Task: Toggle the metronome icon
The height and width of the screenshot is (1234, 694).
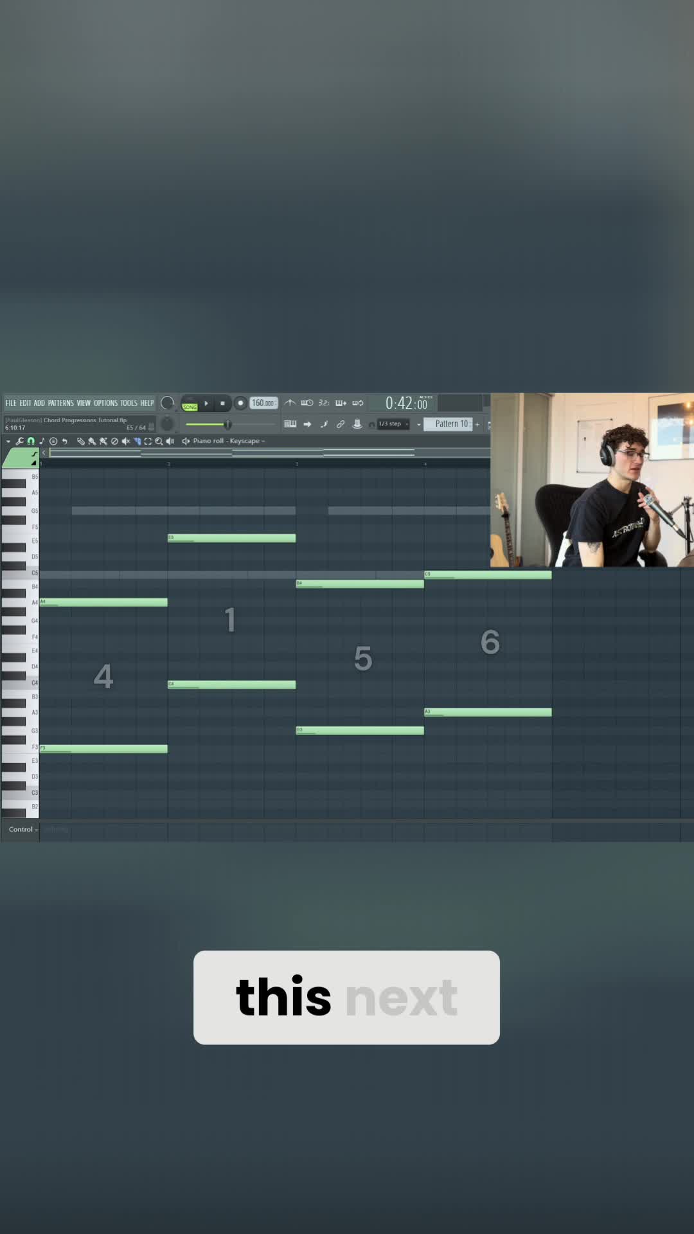Action: pos(290,403)
